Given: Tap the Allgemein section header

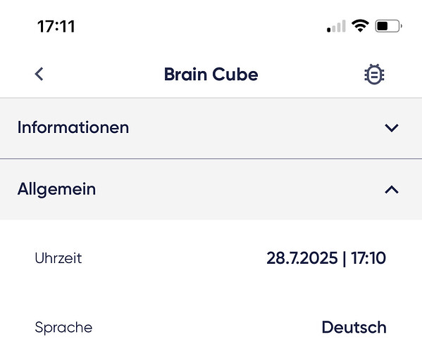Looking at the screenshot, I should [x=211, y=189].
